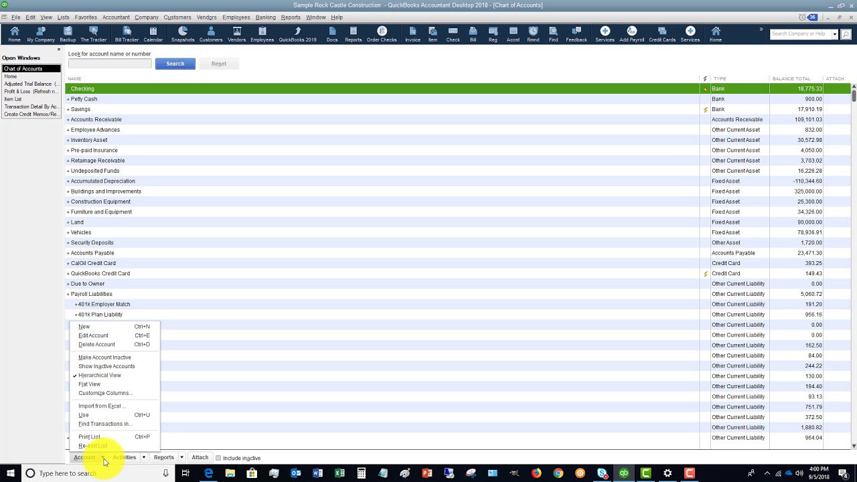Open the Rmnd reminders icon

pos(533,34)
